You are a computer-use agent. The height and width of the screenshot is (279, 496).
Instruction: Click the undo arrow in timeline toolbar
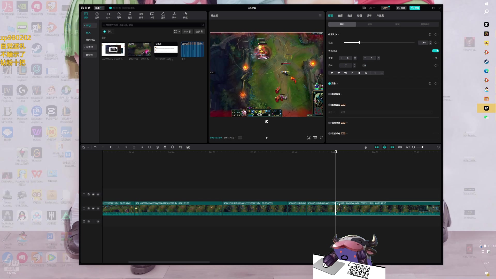(x=95, y=147)
